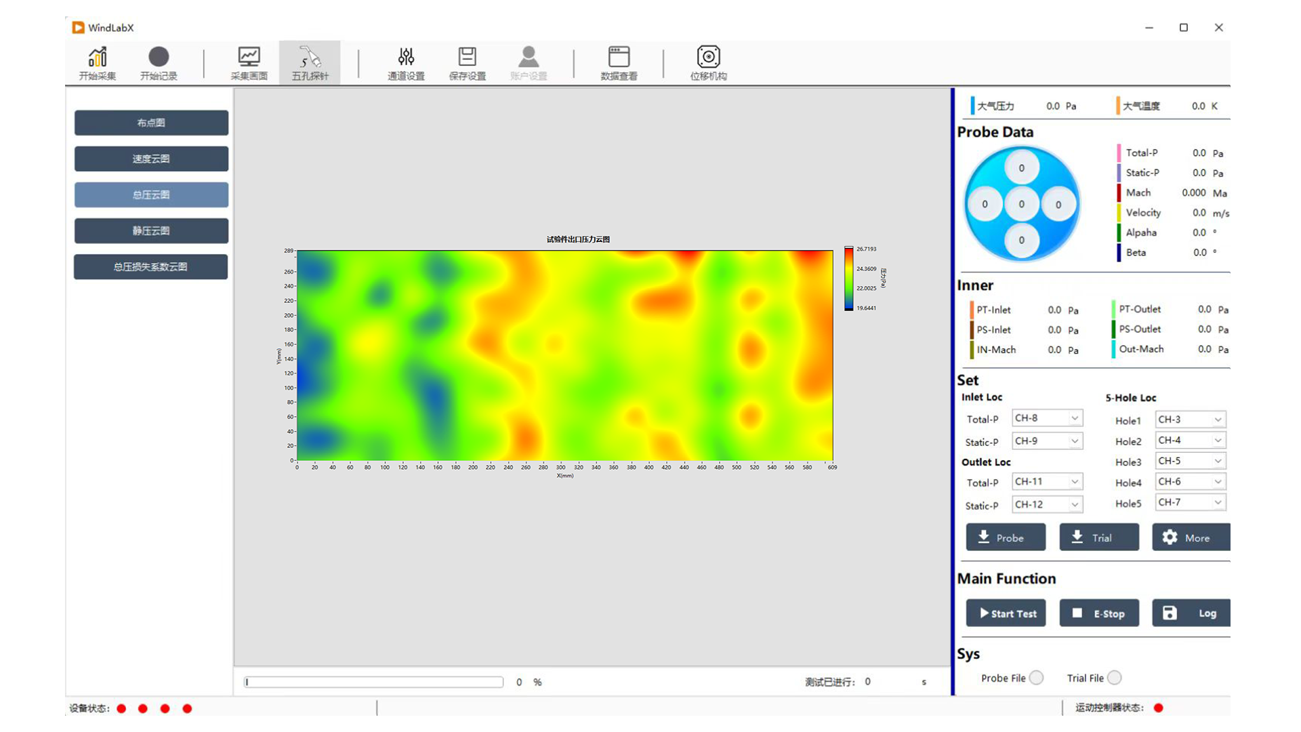Click 布点图 sidebar item
The height and width of the screenshot is (732, 1301).
click(x=151, y=123)
